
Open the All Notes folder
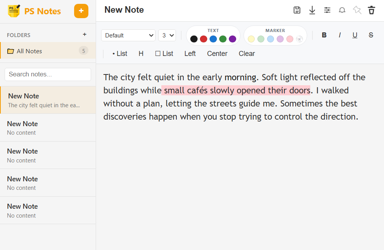pyautogui.click(x=48, y=51)
